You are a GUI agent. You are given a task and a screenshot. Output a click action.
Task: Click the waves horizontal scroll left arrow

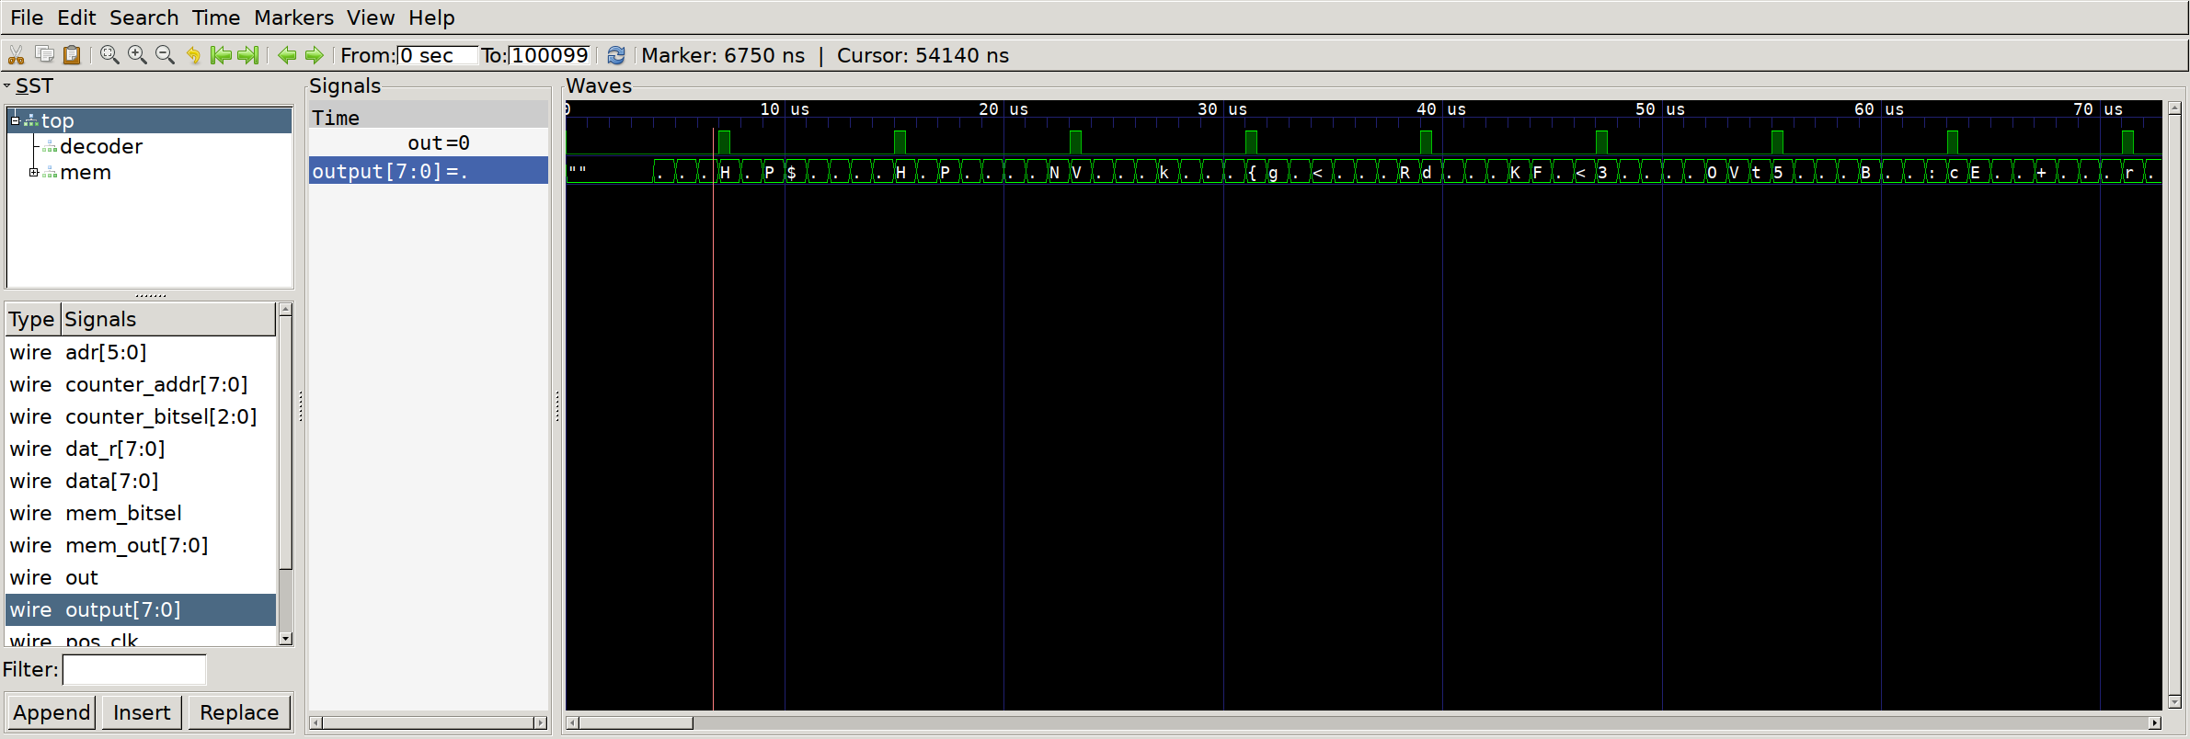[573, 723]
